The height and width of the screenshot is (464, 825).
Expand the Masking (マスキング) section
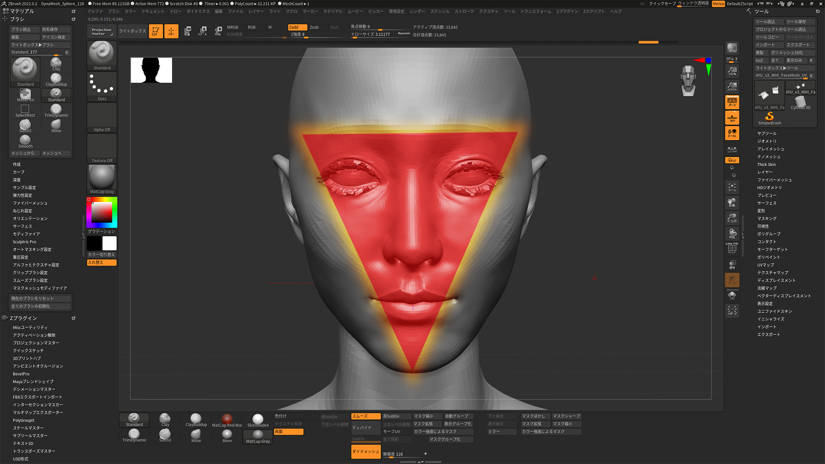pos(767,219)
